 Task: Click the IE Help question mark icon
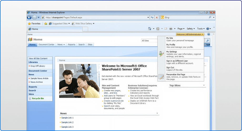point(208,29)
